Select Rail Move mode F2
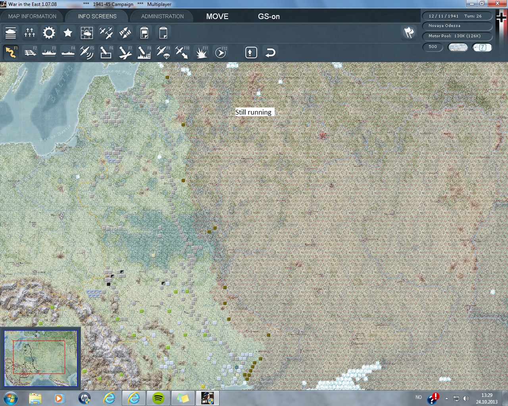Screen dimensions: 508x406 pyautogui.click(x=30, y=52)
